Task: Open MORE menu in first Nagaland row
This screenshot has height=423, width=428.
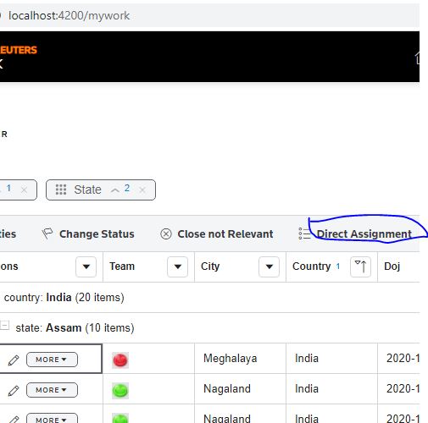Action: pos(52,390)
